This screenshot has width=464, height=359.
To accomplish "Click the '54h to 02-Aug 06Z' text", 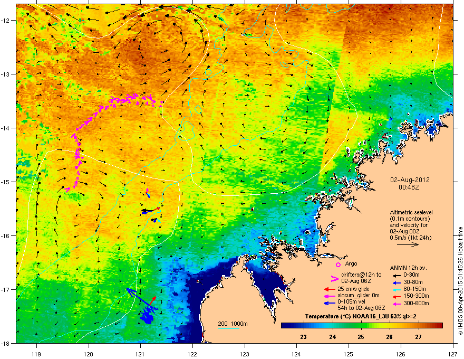I will (361, 308).
